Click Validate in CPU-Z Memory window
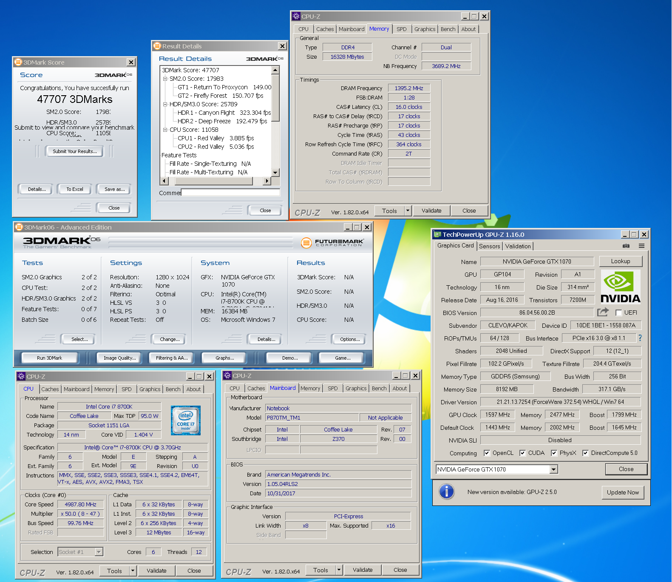Image resolution: width=672 pixels, height=582 pixels. click(x=431, y=210)
